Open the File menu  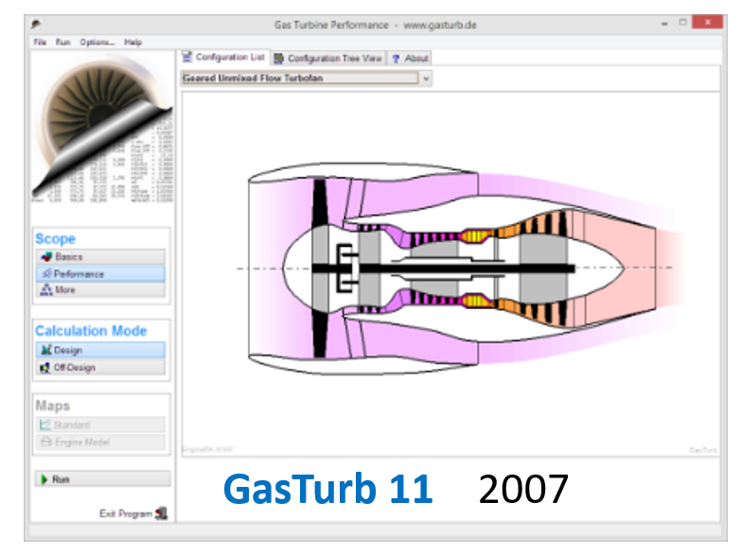click(40, 42)
